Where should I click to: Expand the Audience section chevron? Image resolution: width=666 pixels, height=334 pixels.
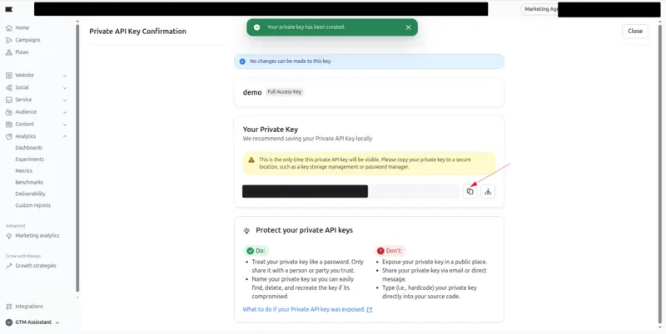coord(65,112)
